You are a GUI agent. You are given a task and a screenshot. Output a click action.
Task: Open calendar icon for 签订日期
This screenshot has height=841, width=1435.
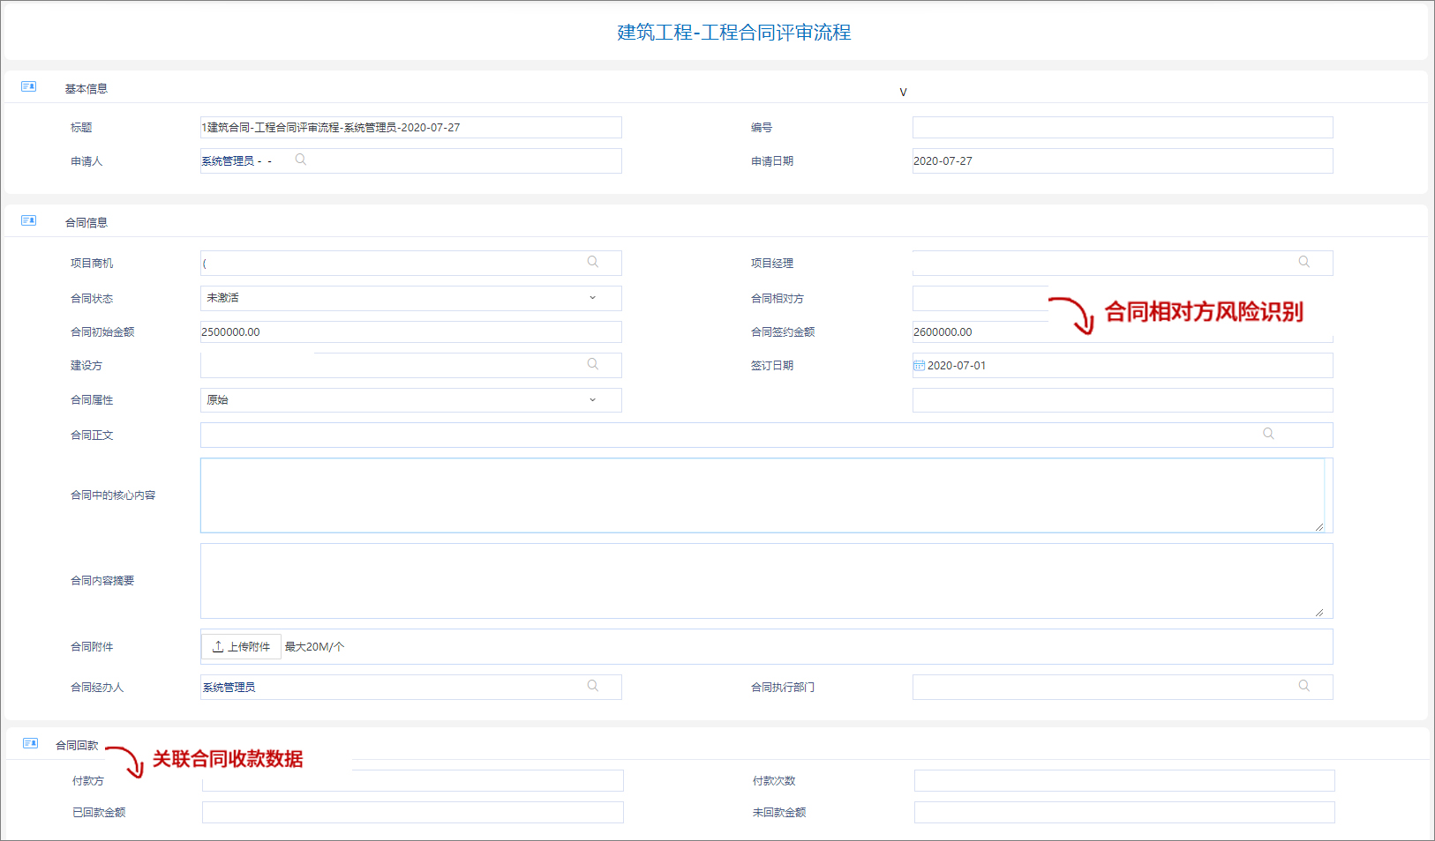[919, 365]
